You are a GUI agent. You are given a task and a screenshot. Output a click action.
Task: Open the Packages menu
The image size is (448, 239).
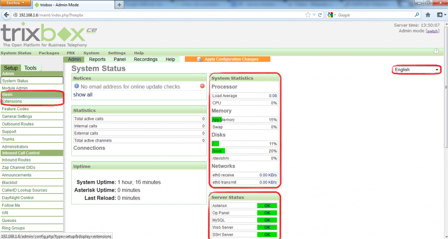(49, 53)
